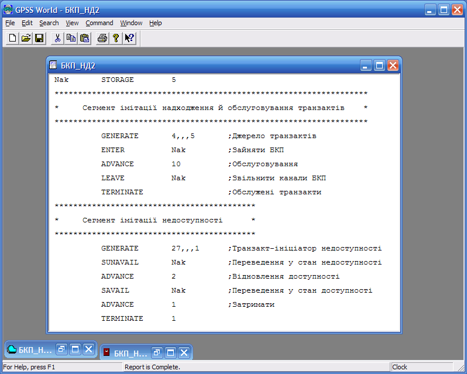Click the status text 'Report is Complete.'
467x374 pixels.
(x=152, y=367)
